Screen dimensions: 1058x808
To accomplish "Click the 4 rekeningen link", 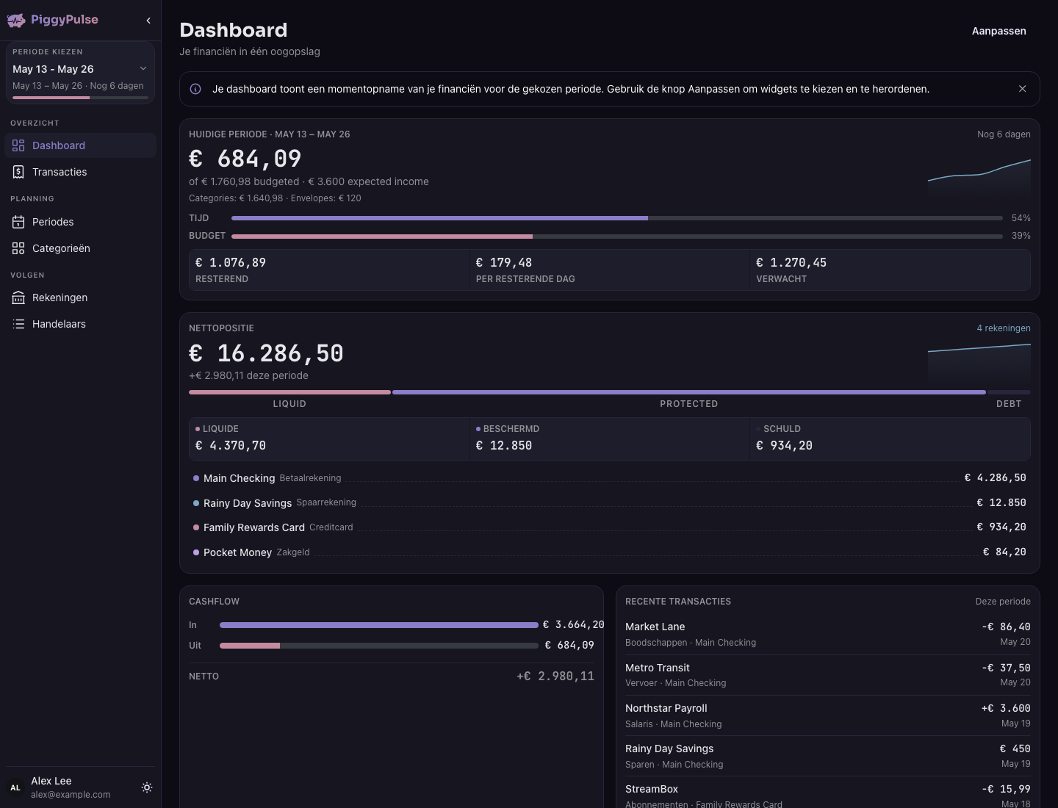I will click(1004, 328).
